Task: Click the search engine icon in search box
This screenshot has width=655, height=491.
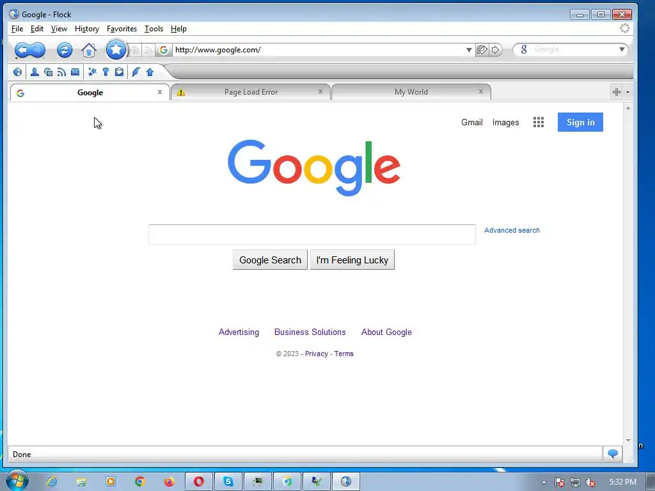Action: 524,49
